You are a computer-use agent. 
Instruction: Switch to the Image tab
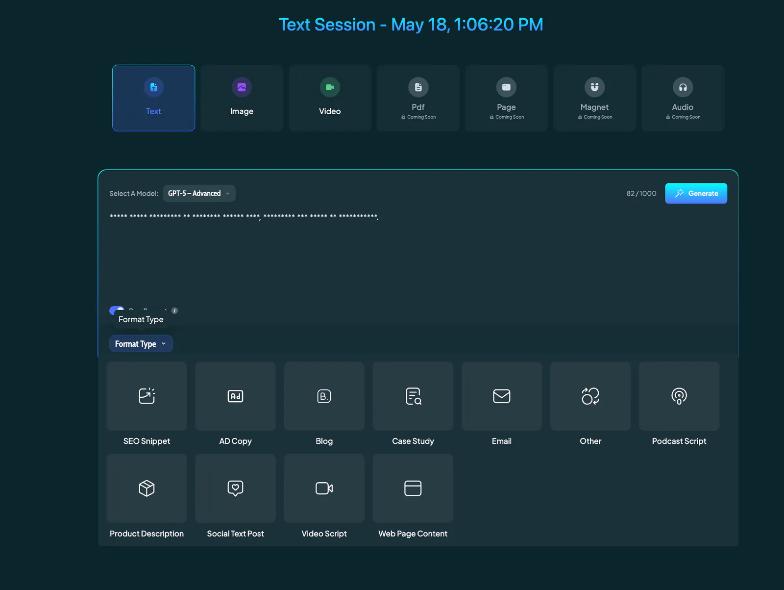click(242, 98)
